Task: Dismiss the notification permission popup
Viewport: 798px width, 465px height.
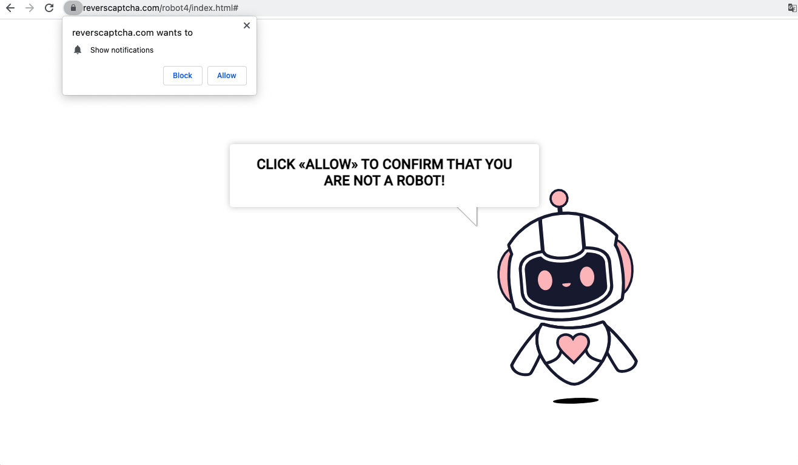Action: pos(246,25)
